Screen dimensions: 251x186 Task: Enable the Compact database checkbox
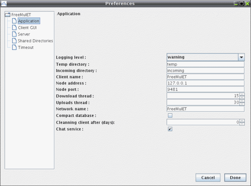coord(170,115)
